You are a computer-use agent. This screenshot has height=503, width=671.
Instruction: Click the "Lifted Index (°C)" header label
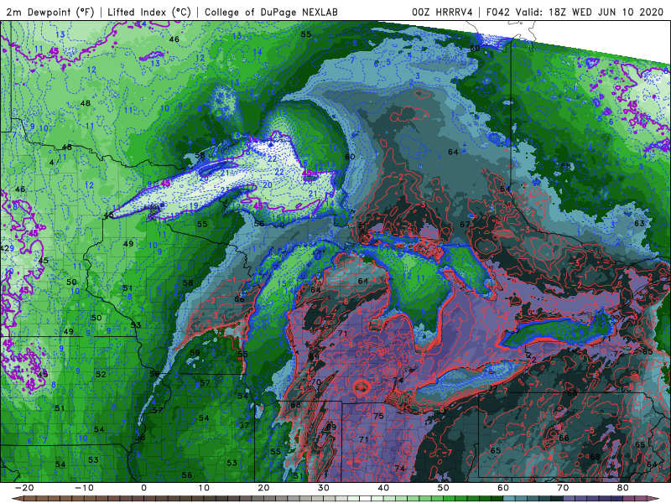tap(149, 12)
